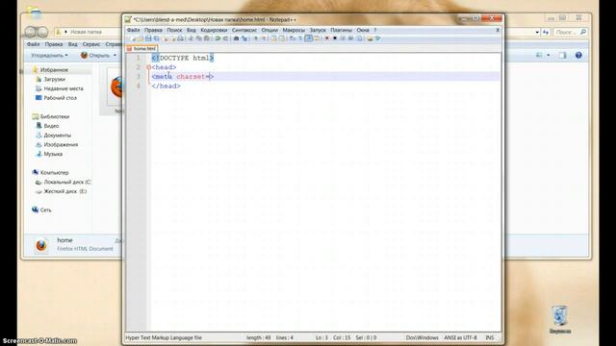Image resolution: width=616 pixels, height=346 pixels.
Task: Toggle Show All Characters toolbar button
Action: (x=300, y=38)
